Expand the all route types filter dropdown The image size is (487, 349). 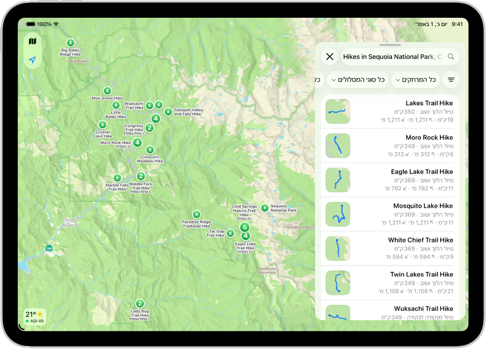[358, 80]
